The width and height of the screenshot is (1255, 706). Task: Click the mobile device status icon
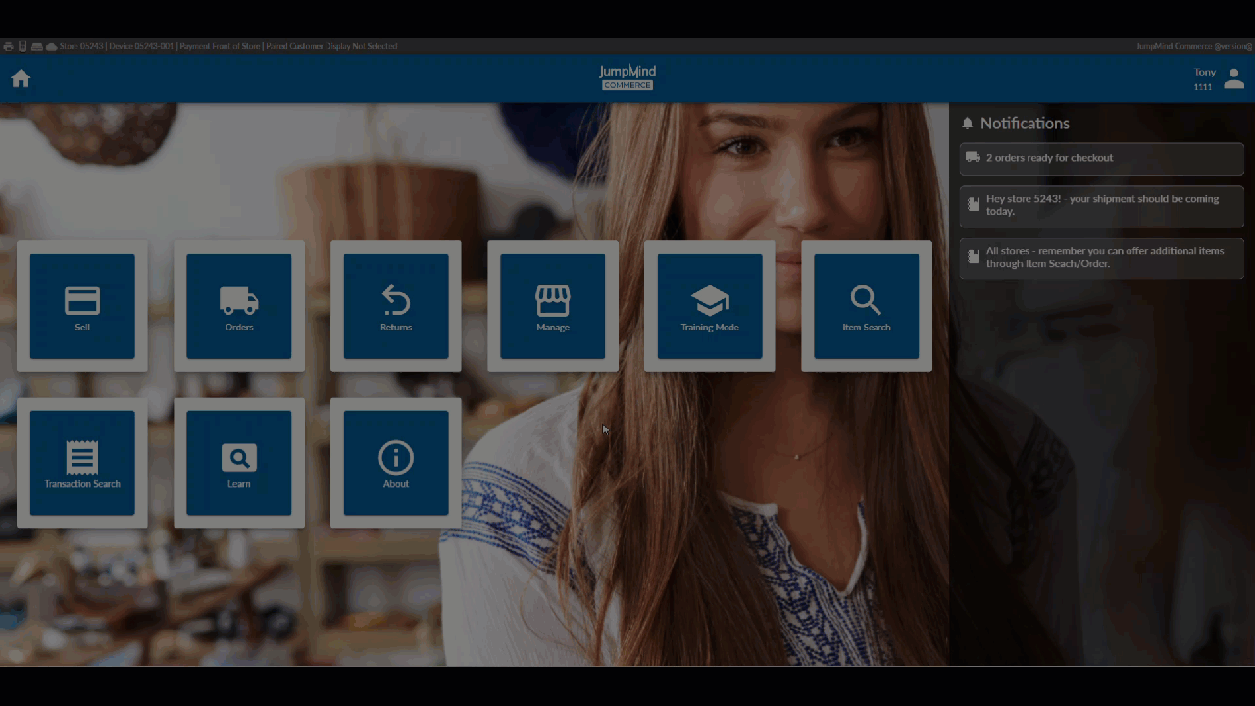click(x=23, y=46)
